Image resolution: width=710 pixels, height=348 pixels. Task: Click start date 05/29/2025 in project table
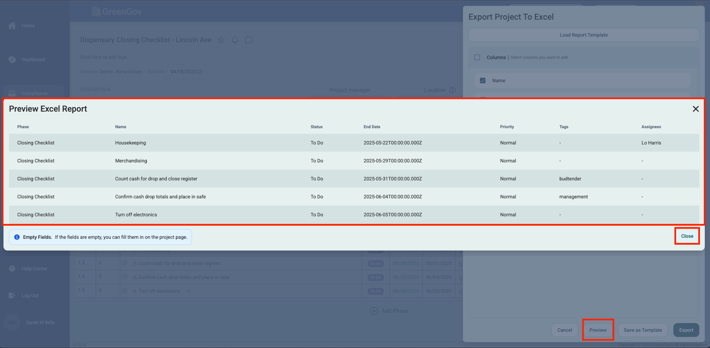pyautogui.click(x=406, y=263)
